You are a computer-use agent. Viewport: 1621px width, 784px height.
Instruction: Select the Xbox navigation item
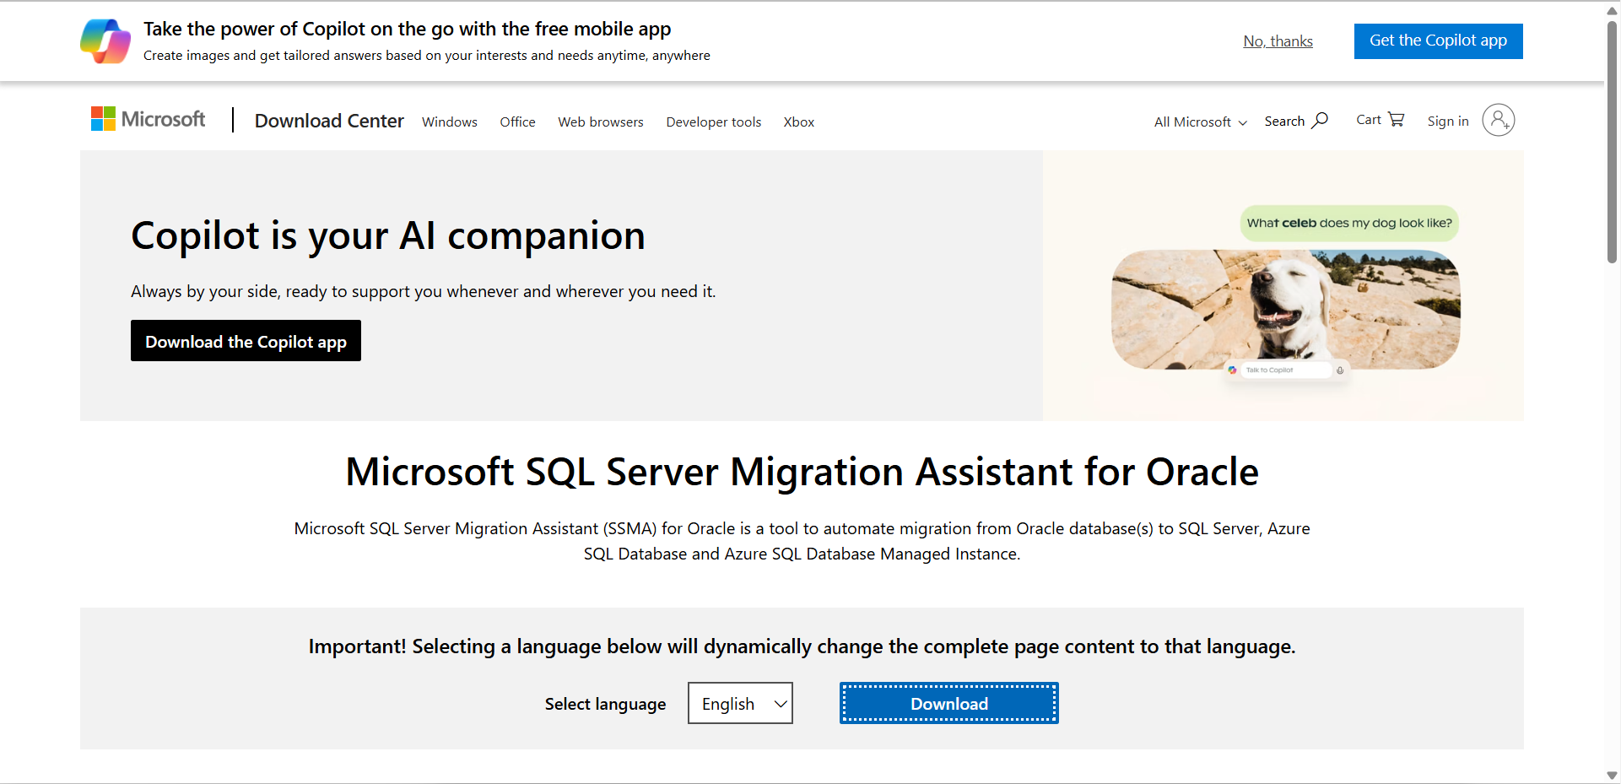pos(798,122)
